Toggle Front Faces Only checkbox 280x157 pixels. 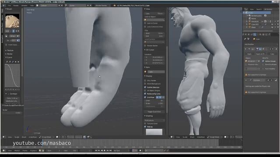tap(6, 45)
